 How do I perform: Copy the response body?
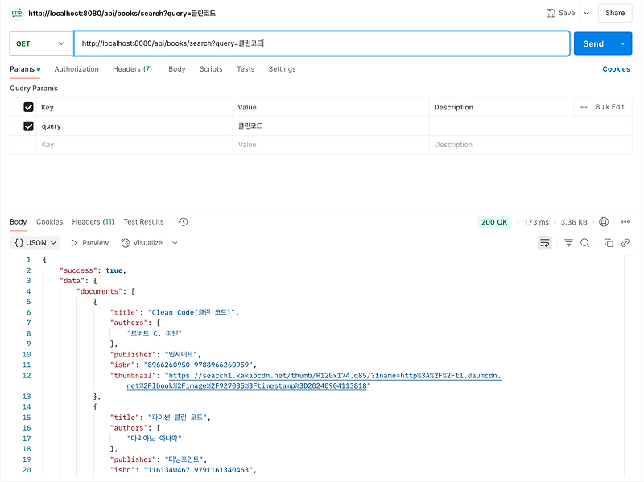point(609,242)
